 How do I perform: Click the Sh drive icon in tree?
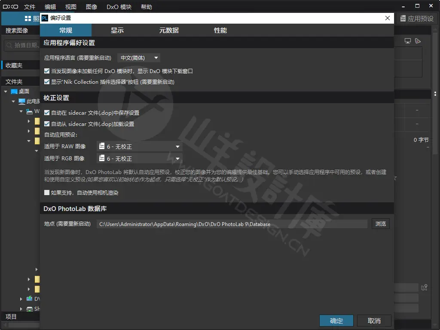pyautogui.click(x=30, y=309)
